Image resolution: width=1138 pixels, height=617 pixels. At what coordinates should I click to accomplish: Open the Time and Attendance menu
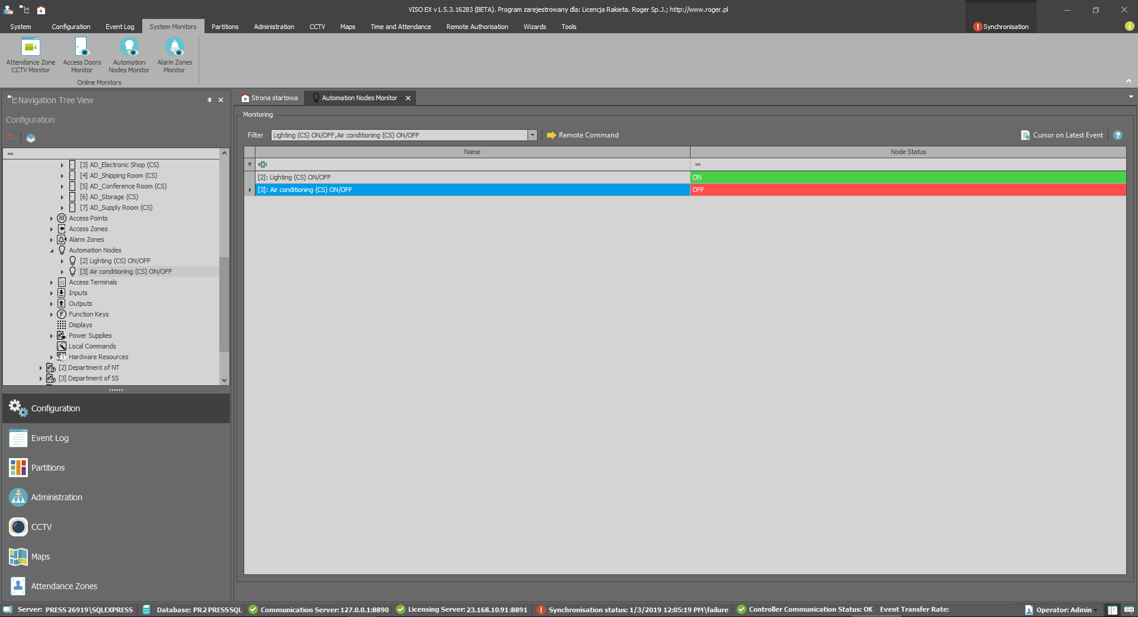(x=401, y=27)
